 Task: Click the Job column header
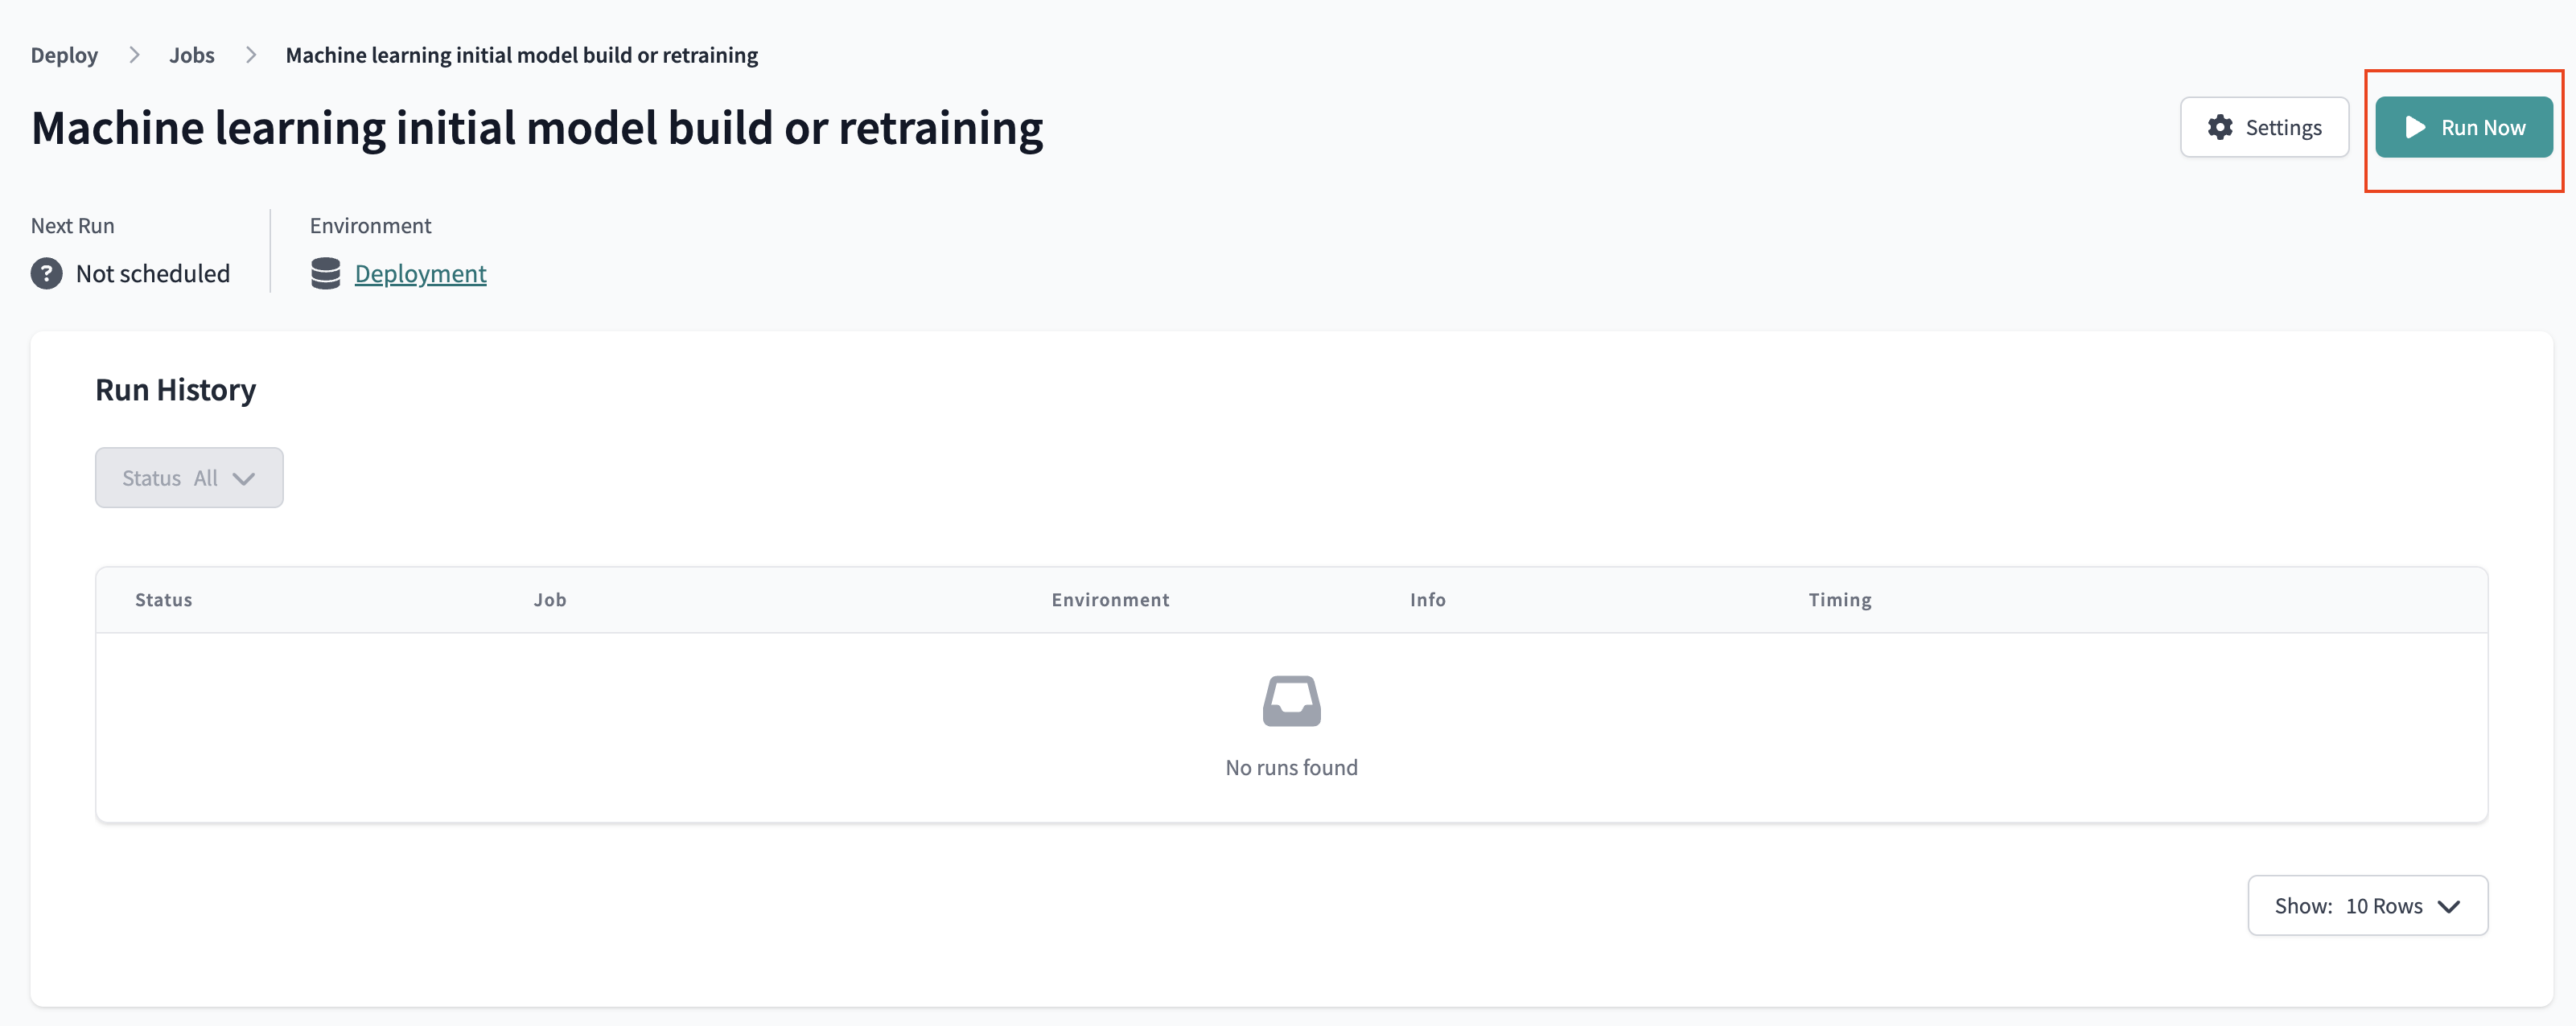[550, 599]
